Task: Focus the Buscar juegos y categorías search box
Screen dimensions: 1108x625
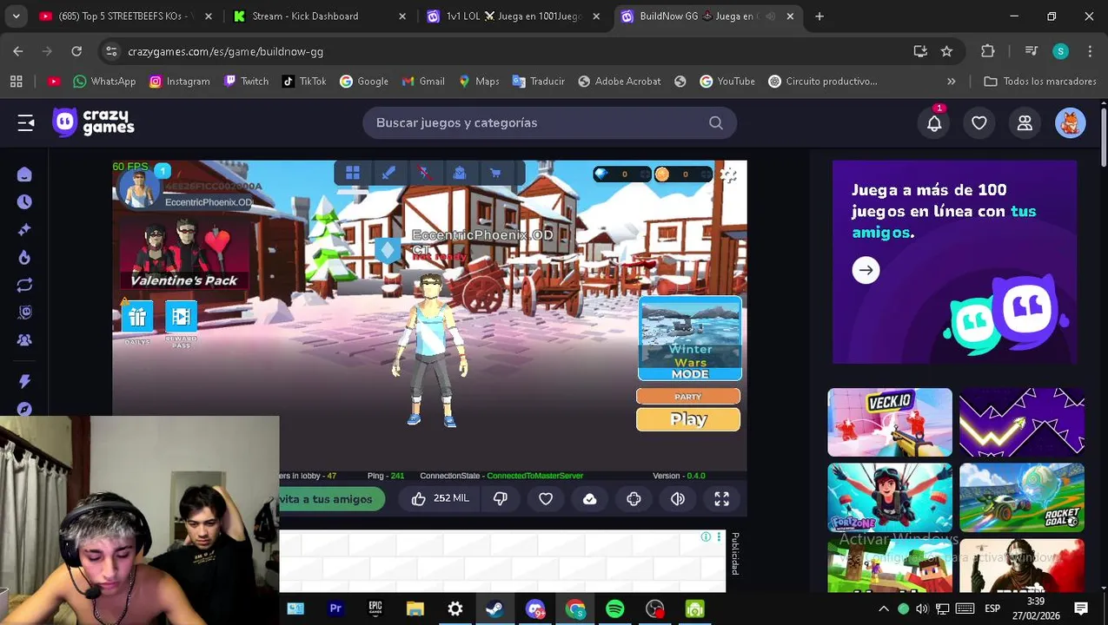Action: click(x=549, y=122)
